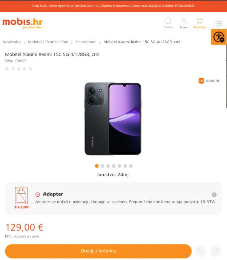Click the compare products arrows icon

pos(201,251)
